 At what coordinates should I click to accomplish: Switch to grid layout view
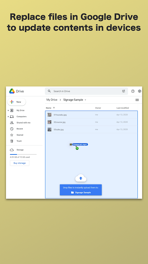tap(137, 100)
